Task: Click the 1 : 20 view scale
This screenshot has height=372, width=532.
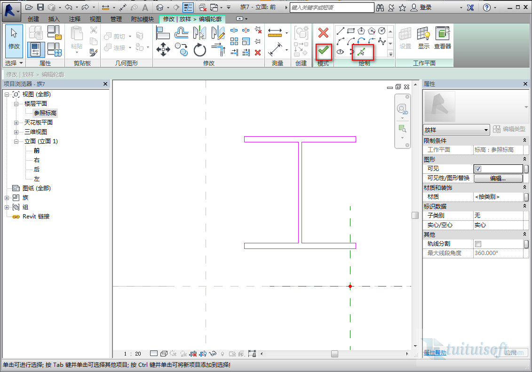Action: pyautogui.click(x=132, y=354)
